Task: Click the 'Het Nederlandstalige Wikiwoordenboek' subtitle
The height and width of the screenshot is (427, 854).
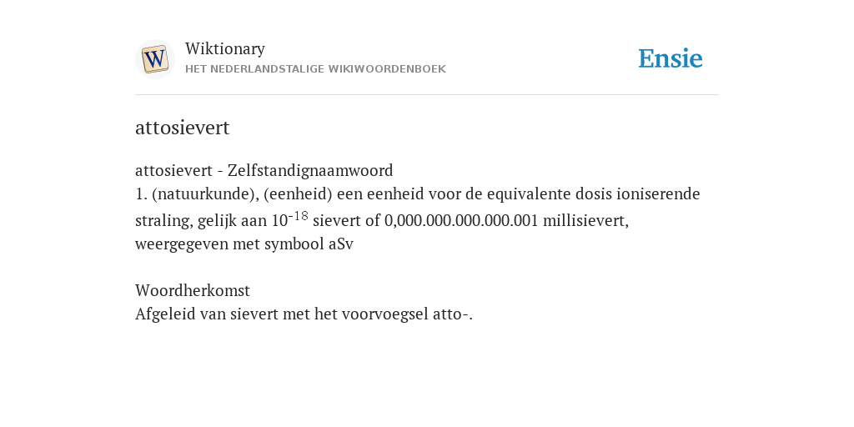Action: pyautogui.click(x=315, y=69)
